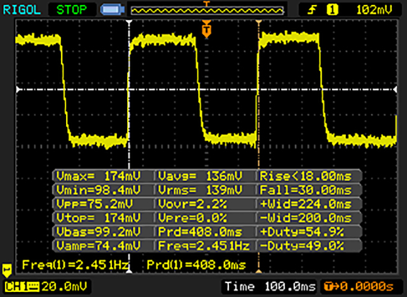
Task: Click the waveform memory overview bar
Action: point(207,10)
